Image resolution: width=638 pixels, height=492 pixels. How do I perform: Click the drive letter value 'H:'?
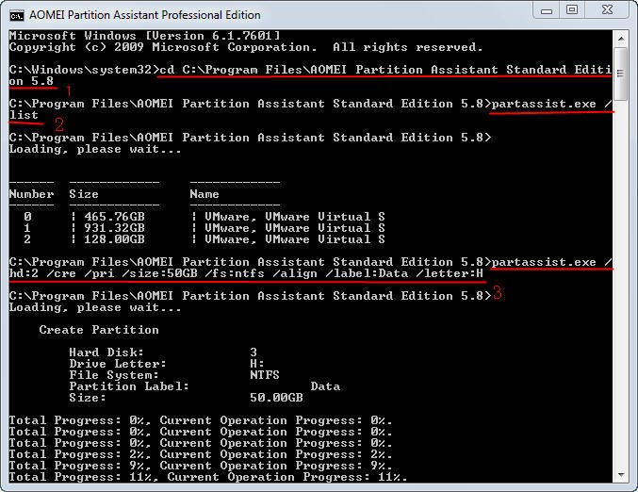pyautogui.click(x=257, y=364)
